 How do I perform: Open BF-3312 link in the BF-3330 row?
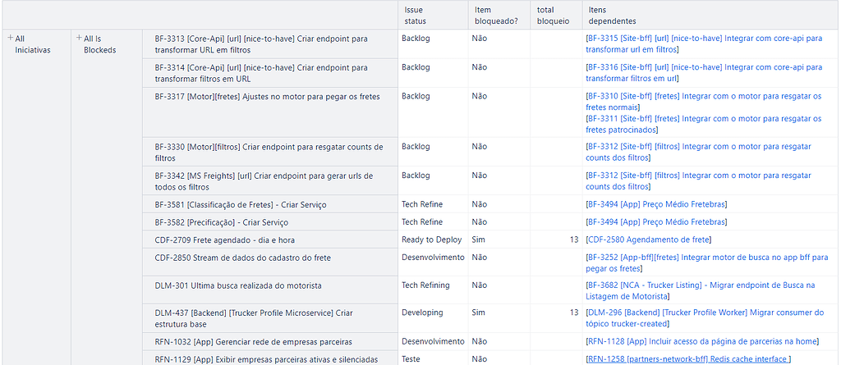[698, 152]
